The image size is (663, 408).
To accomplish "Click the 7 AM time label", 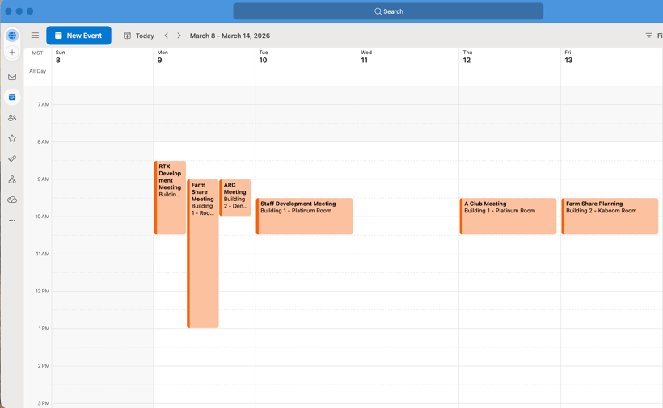I will [x=44, y=104].
